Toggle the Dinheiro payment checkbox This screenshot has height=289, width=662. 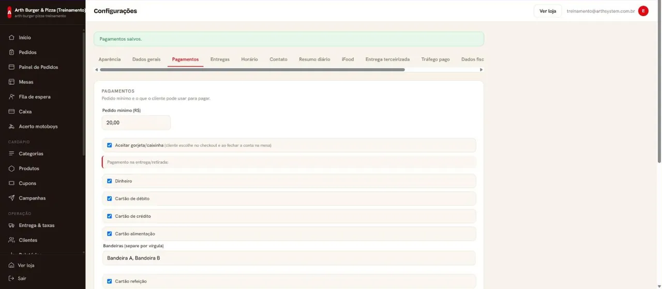point(109,181)
